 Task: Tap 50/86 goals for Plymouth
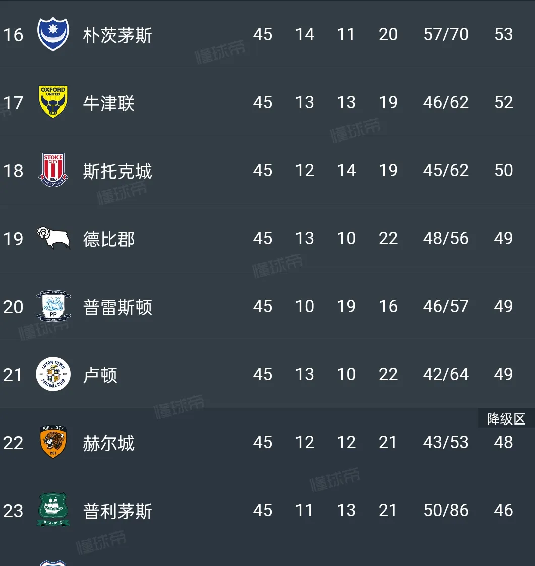tap(446, 510)
